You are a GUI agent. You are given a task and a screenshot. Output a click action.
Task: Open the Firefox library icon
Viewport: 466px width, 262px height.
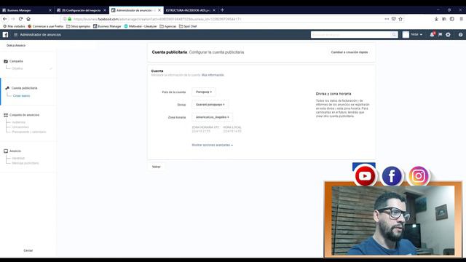tap(444, 19)
